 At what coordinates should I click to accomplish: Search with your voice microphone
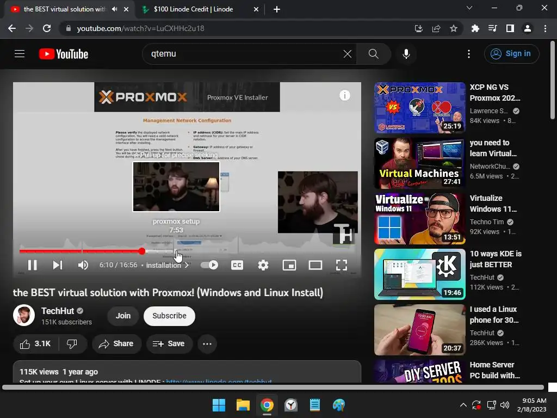(406, 54)
